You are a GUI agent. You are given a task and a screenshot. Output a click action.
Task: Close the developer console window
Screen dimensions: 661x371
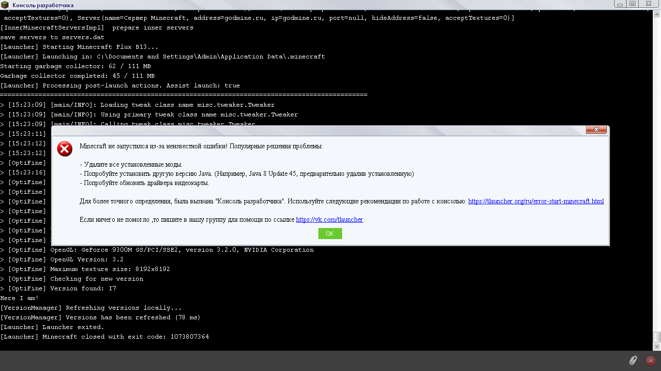tap(649, 3)
